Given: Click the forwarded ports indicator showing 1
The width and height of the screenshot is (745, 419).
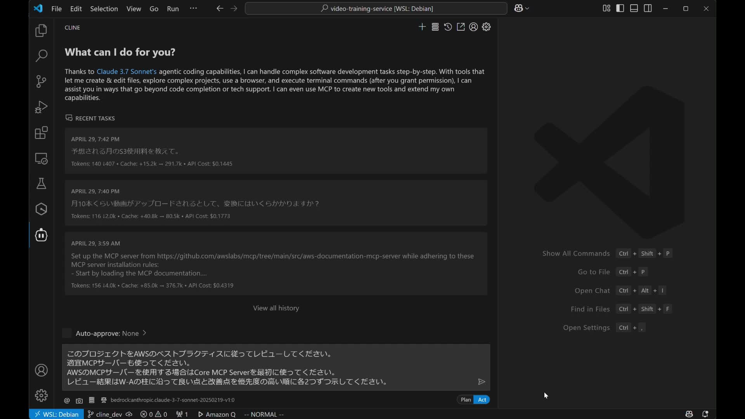Looking at the screenshot, I should pyautogui.click(x=182, y=414).
